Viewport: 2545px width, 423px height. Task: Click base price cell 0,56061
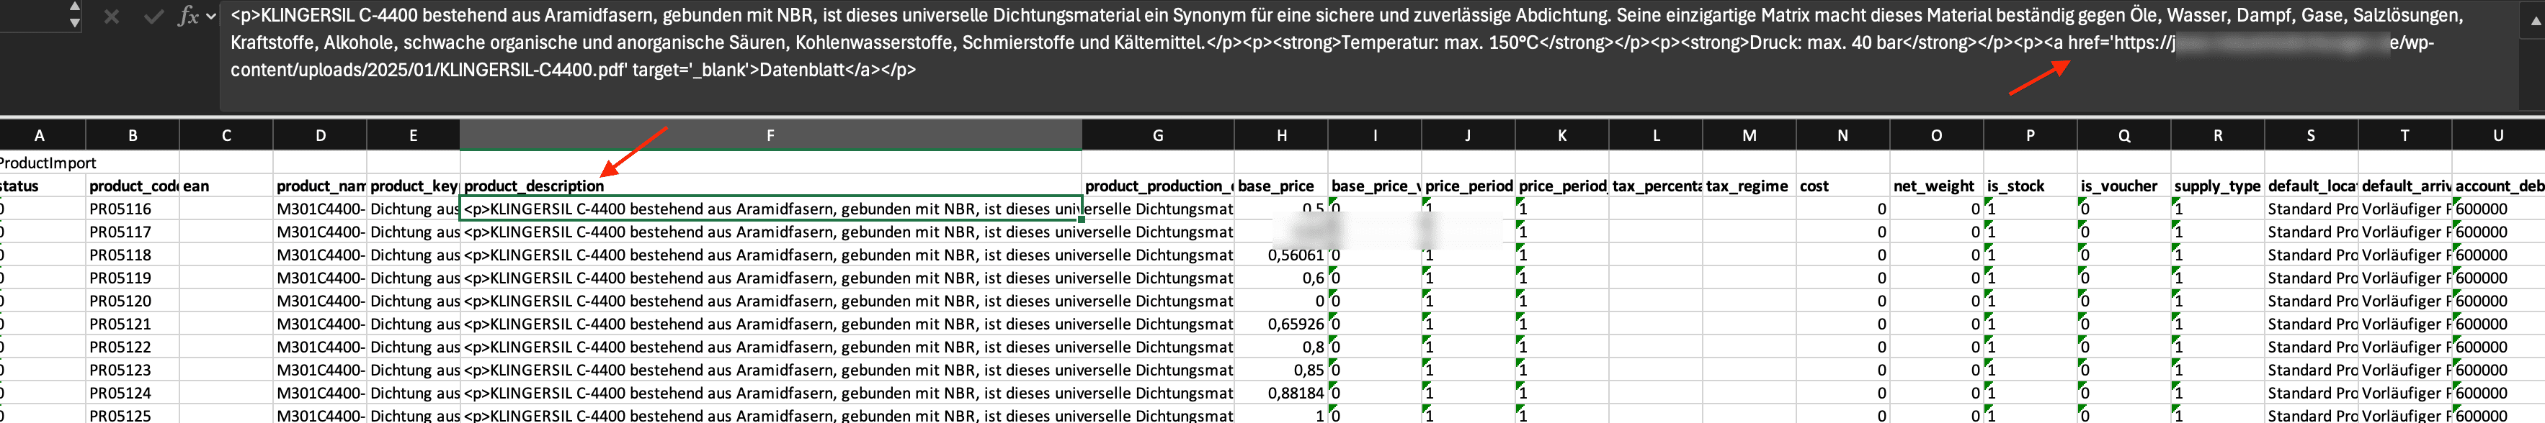click(x=1281, y=255)
